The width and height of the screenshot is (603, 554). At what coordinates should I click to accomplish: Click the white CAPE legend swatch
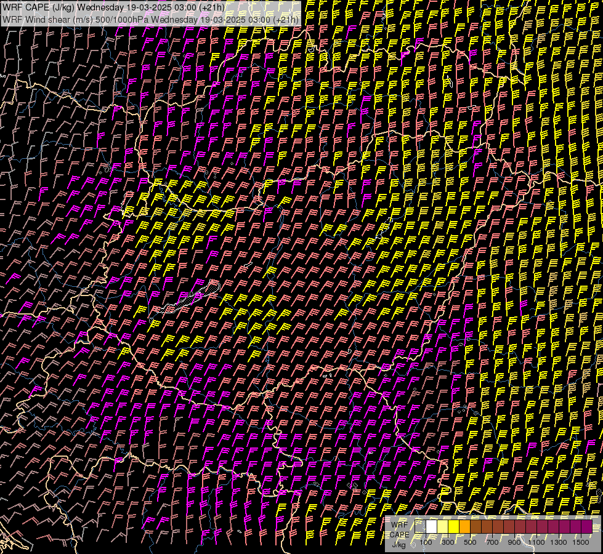pyautogui.click(x=432, y=527)
